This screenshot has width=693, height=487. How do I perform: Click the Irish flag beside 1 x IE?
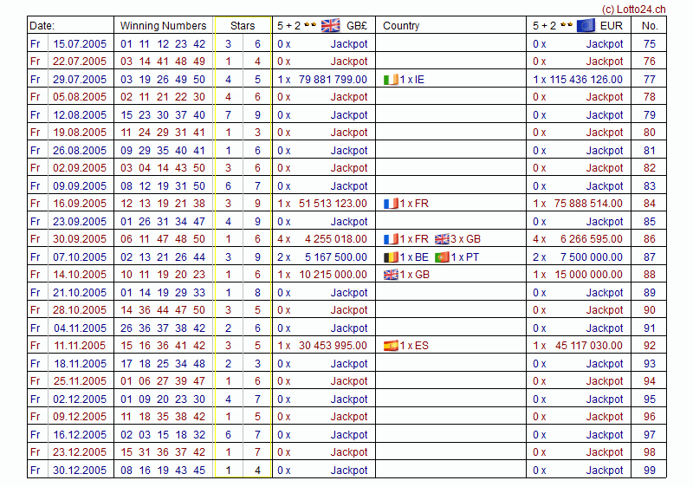point(391,80)
